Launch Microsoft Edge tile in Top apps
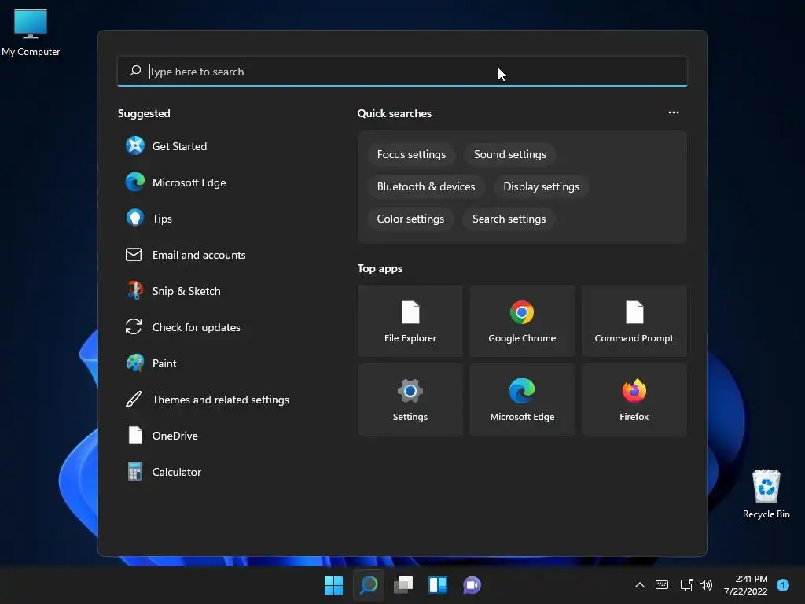Image resolution: width=805 pixels, height=604 pixels. pos(522,400)
